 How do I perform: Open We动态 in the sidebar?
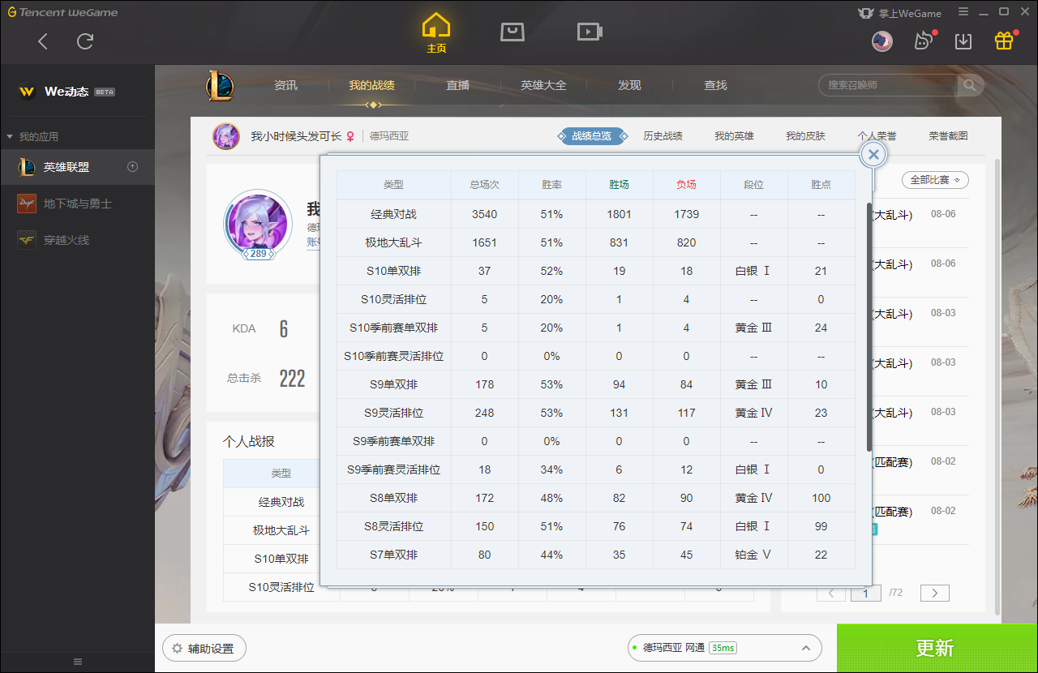pyautogui.click(x=77, y=92)
